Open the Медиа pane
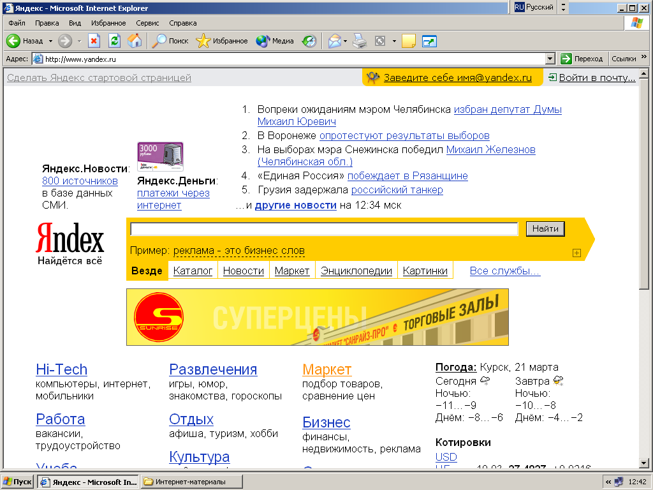Viewport: 653px width, 490px height. [x=275, y=41]
